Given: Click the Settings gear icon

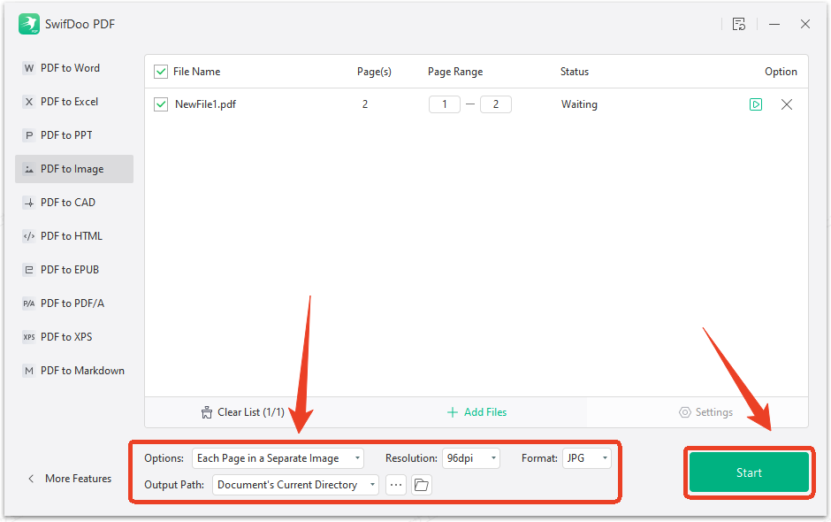Looking at the screenshot, I should [685, 412].
